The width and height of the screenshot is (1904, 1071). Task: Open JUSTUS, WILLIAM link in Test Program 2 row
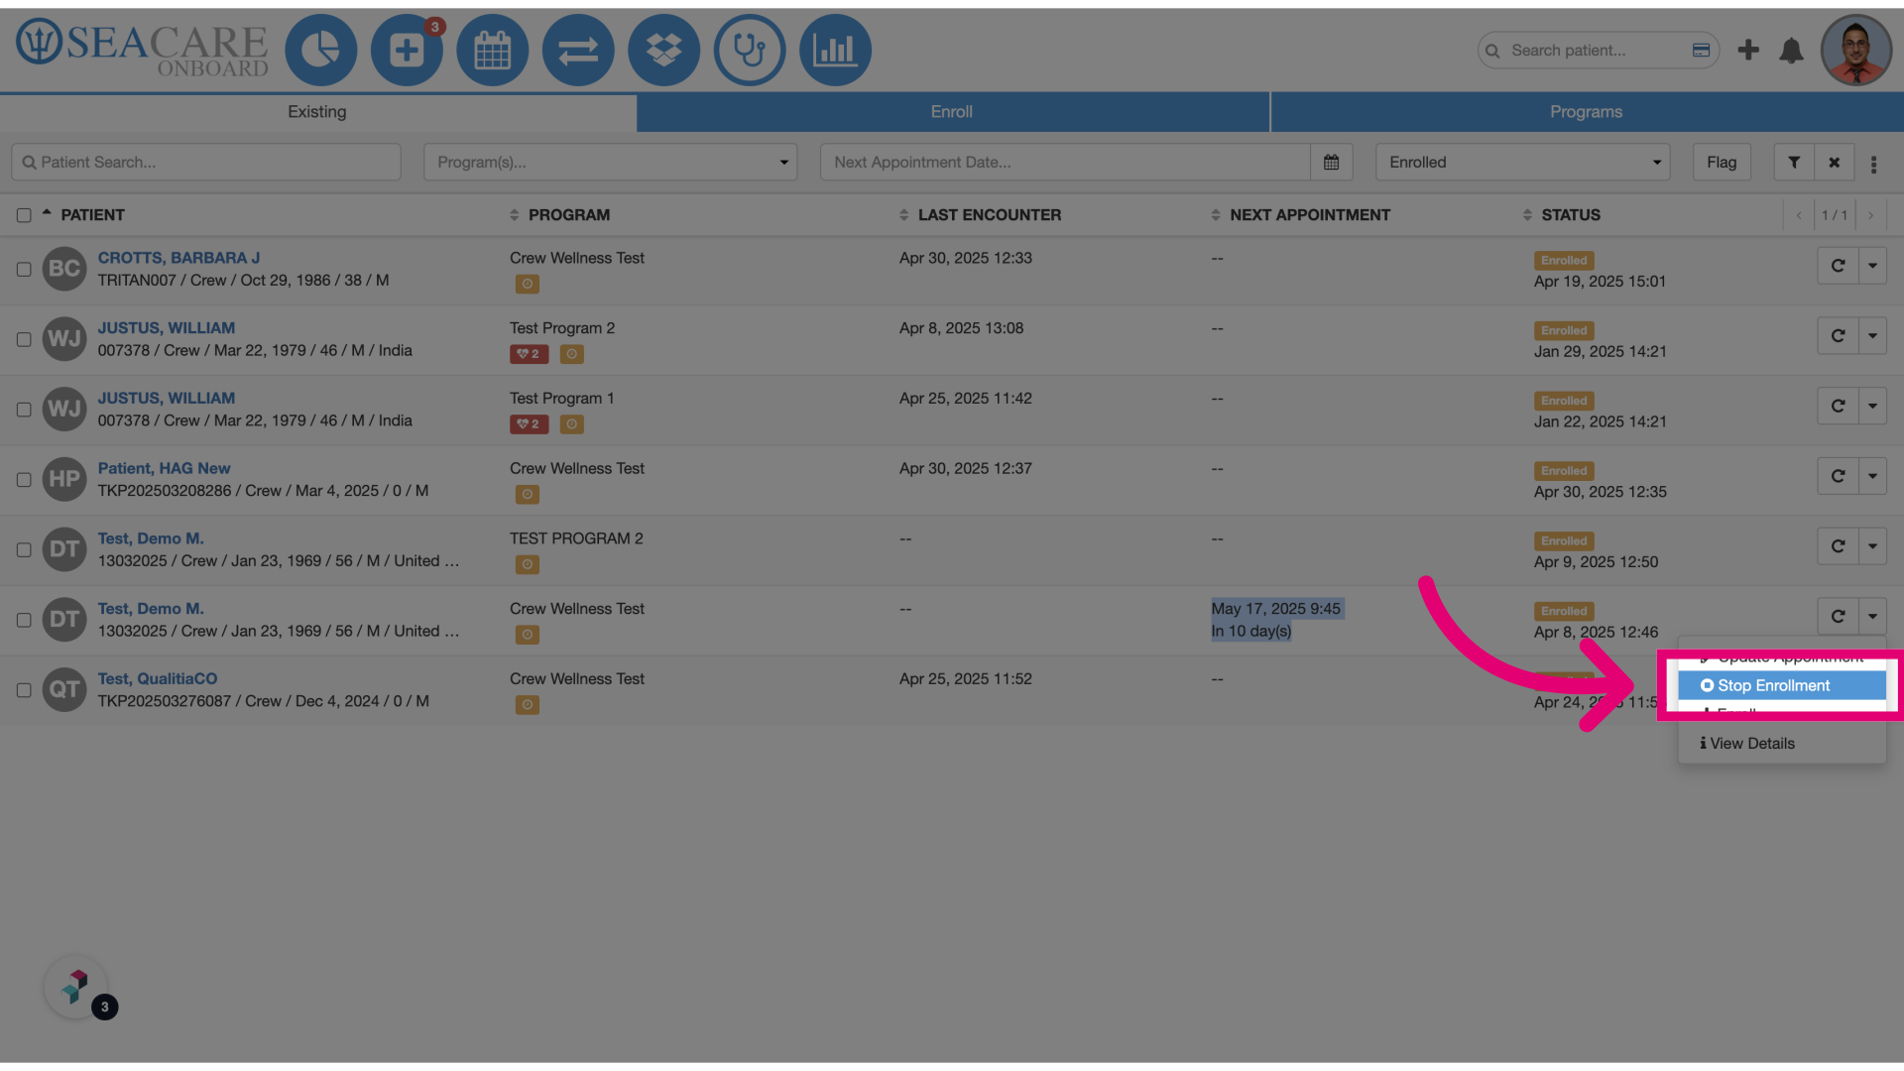[x=166, y=327]
